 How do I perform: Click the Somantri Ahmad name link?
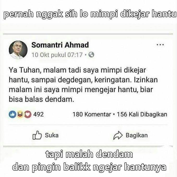pyautogui.click(x=60, y=45)
